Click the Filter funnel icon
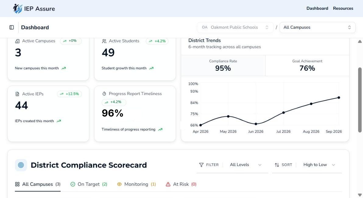This screenshot has height=198, width=363. pyautogui.click(x=201, y=165)
